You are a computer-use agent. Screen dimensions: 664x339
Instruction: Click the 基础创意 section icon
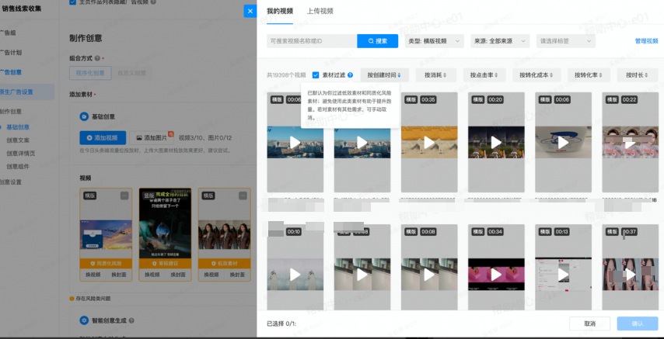(x=84, y=116)
